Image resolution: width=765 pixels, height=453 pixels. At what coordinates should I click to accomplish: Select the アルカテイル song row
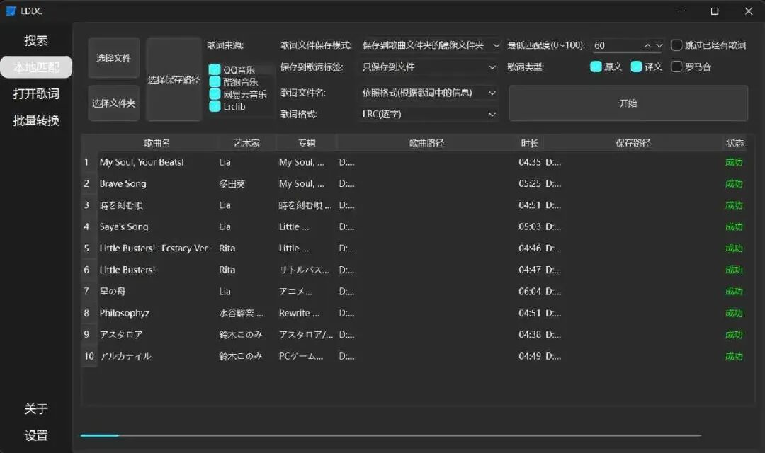pos(414,356)
